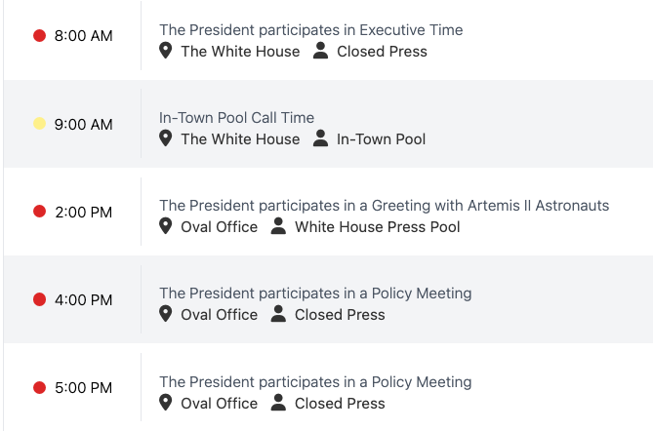Open the 5:00 PM Policy Meeting title

(315, 382)
